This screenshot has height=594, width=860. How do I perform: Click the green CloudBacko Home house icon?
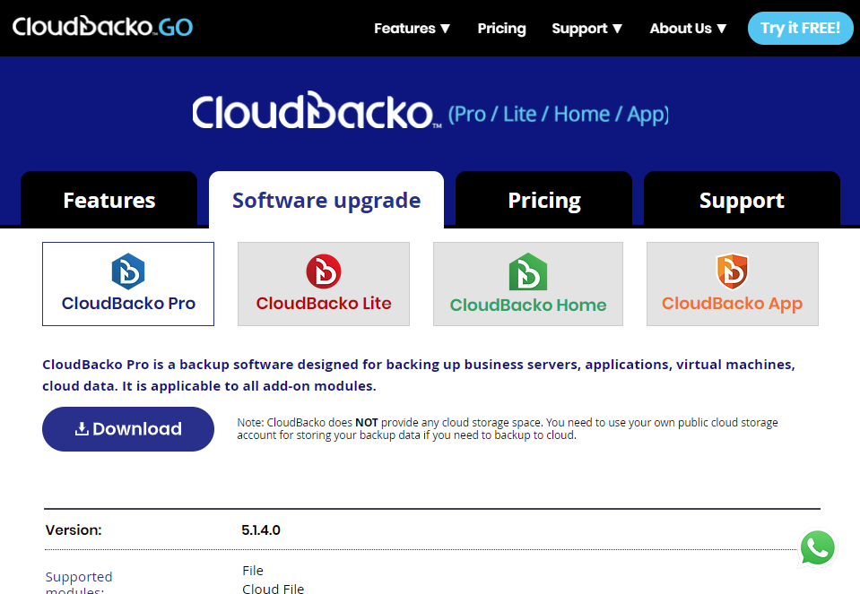528,271
